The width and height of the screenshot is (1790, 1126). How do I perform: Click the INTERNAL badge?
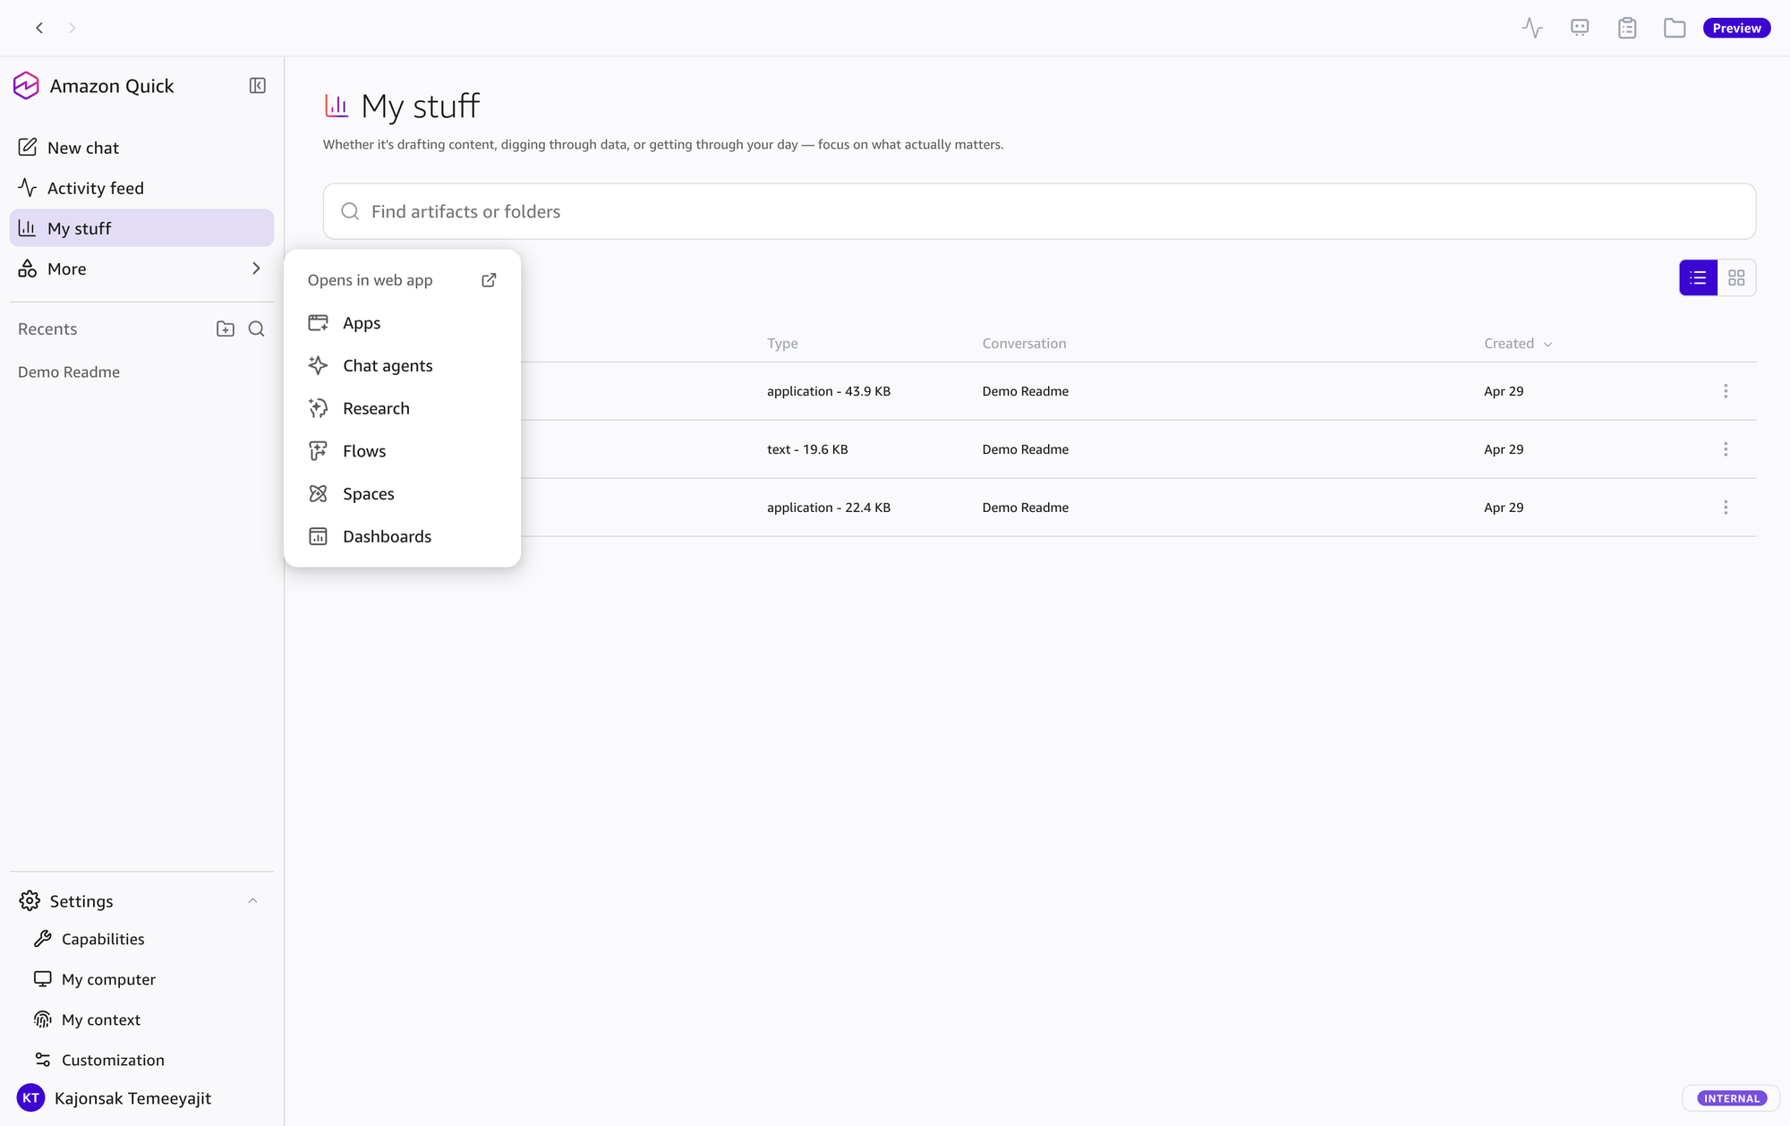pos(1732,1098)
